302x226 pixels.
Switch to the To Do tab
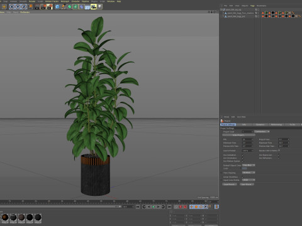click(x=293, y=124)
